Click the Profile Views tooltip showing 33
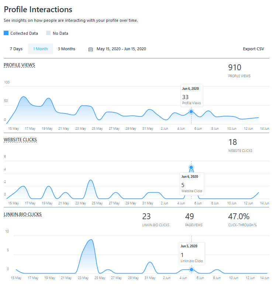 pos(191,96)
